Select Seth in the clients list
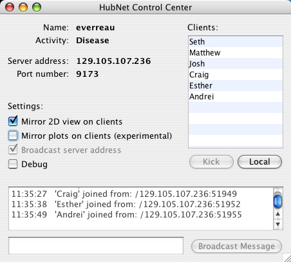Image resolution: width=291 pixels, height=262 pixels. pos(236,42)
